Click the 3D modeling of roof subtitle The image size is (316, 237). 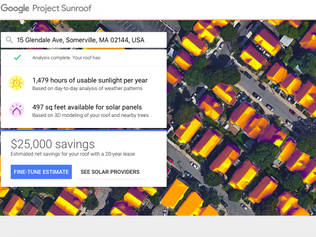coord(91,115)
